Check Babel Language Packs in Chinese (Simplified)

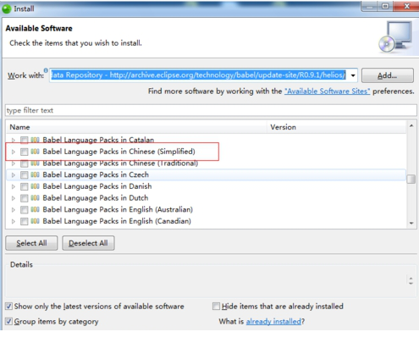(x=25, y=152)
